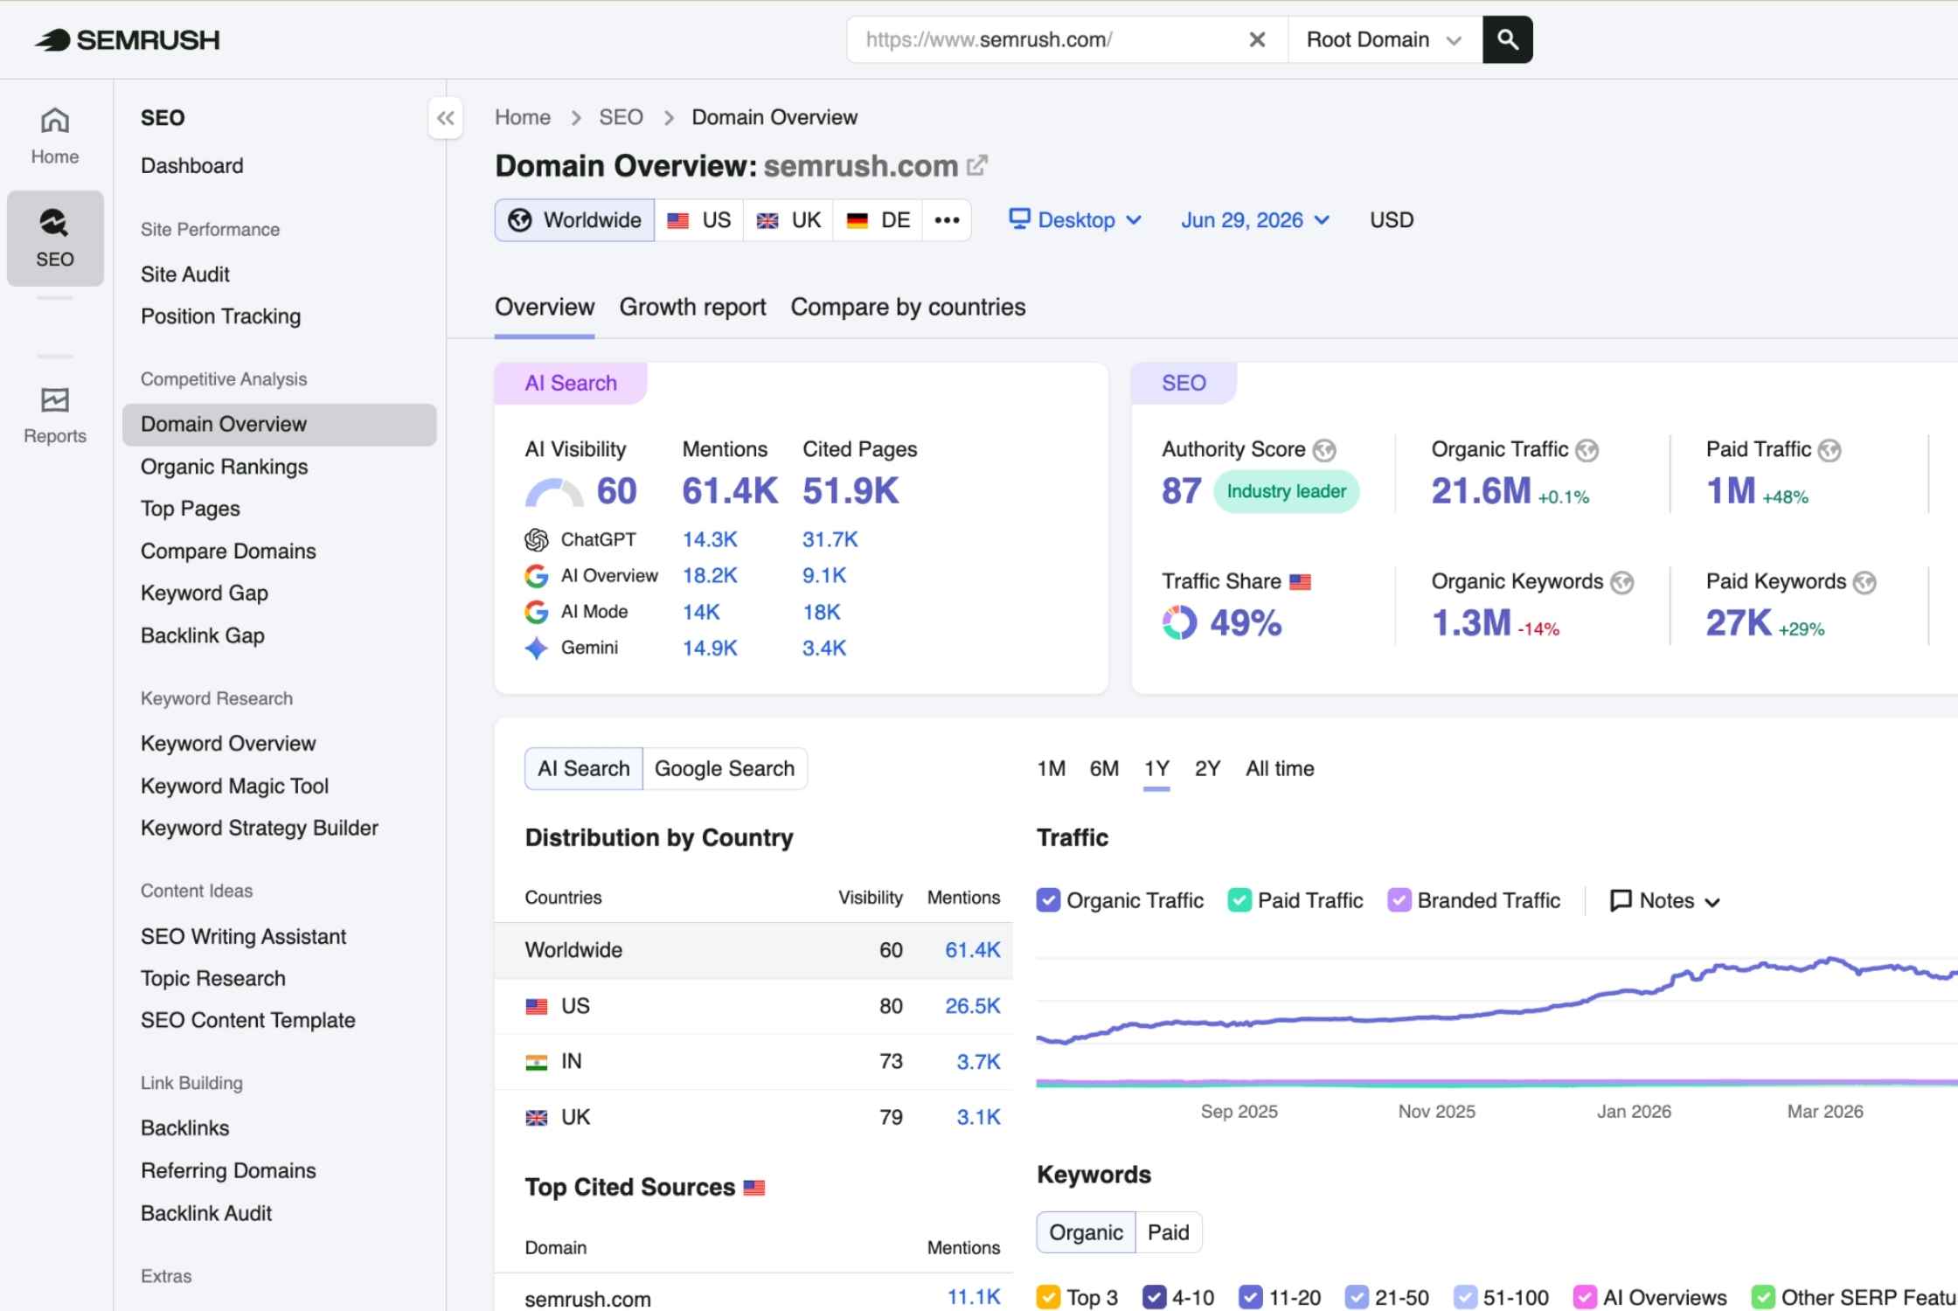Open Keyword Magic Tool in sidebar
This screenshot has height=1311, width=1958.
(x=234, y=787)
